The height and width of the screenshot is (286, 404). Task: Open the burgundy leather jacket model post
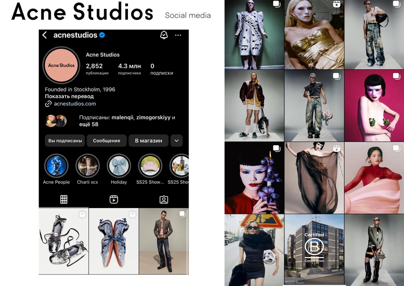pyautogui.click(x=254, y=105)
